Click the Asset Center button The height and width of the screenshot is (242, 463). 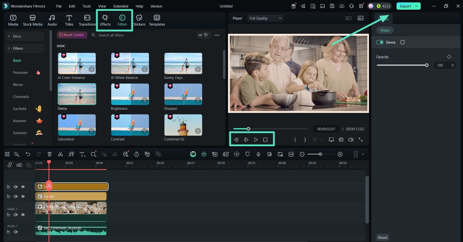72,35
